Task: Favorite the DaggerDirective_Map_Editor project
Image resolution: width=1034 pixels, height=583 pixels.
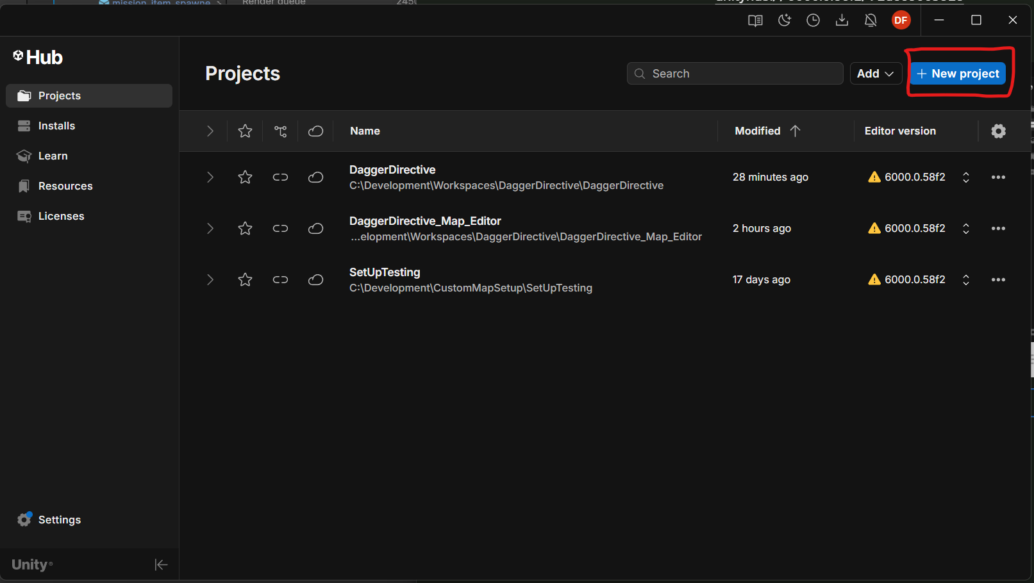Action: [x=245, y=228]
